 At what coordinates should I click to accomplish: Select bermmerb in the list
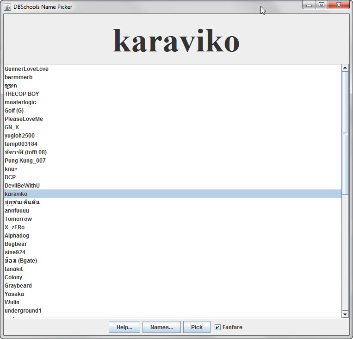(x=173, y=77)
